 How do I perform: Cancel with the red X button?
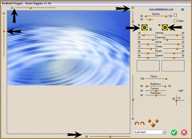coord(184,132)
